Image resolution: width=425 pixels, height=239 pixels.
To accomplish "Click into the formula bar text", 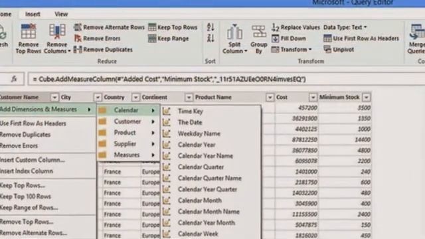I will pos(169,79).
